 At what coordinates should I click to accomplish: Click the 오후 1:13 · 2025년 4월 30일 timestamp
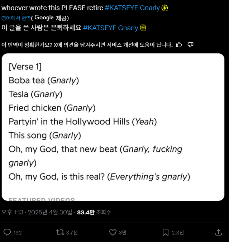click(x=37, y=212)
